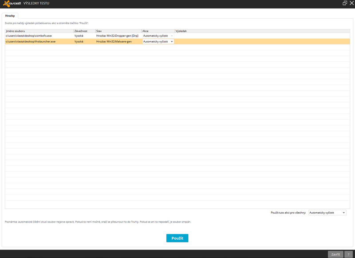
Task: Click the Win32:Dropper-gen threat status cell
Action: [x=117, y=36]
